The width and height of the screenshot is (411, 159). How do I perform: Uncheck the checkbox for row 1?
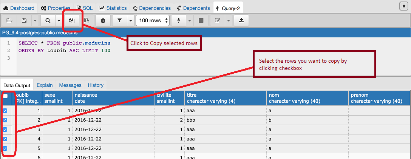5,111
